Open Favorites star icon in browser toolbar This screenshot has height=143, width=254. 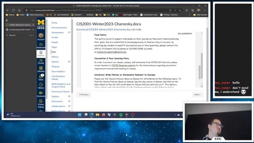pyautogui.click(x=187, y=10)
